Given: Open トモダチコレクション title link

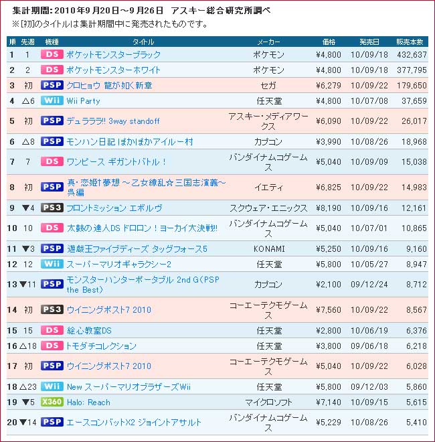Looking at the screenshot, I should (x=101, y=346).
